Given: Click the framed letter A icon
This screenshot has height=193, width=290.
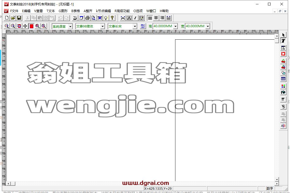Looking at the screenshot, I should [129, 18].
